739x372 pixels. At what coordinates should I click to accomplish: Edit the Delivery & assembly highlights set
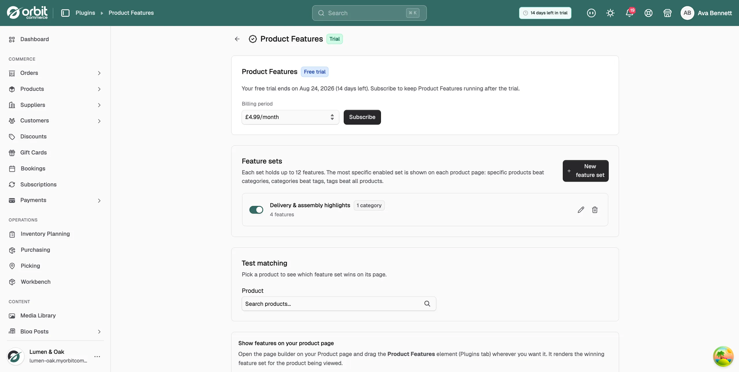coord(581,210)
